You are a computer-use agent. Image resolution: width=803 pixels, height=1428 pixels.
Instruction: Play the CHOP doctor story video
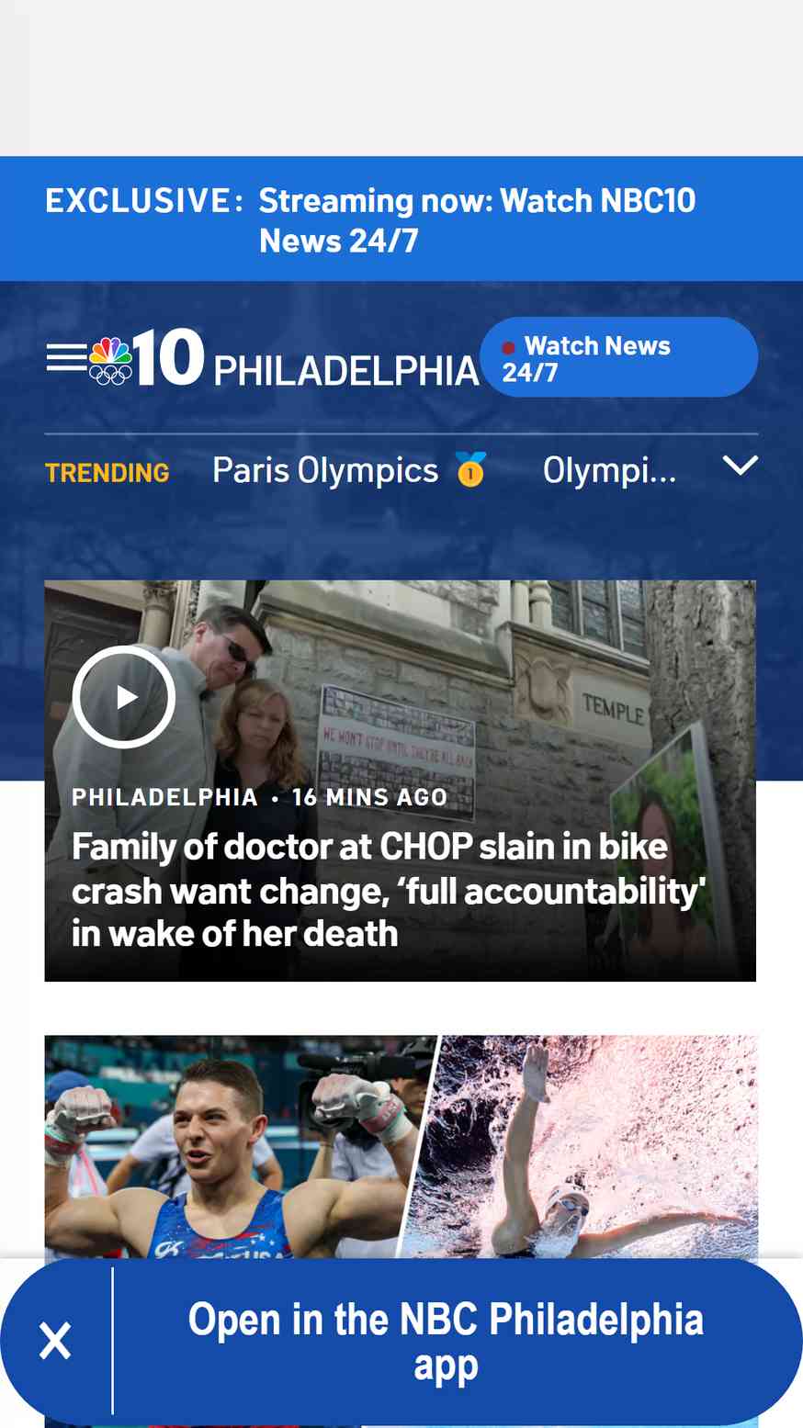pyautogui.click(x=124, y=697)
